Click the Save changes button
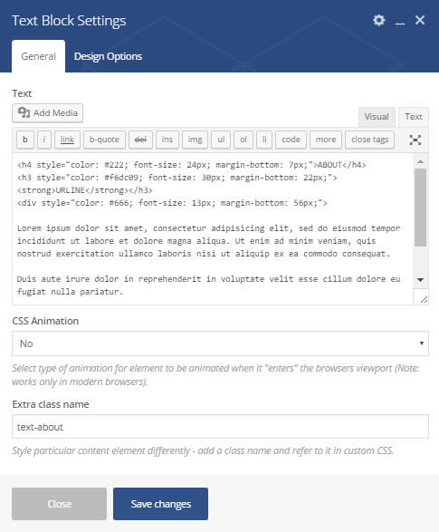Viewport: 439px width, 532px height. 160,504
